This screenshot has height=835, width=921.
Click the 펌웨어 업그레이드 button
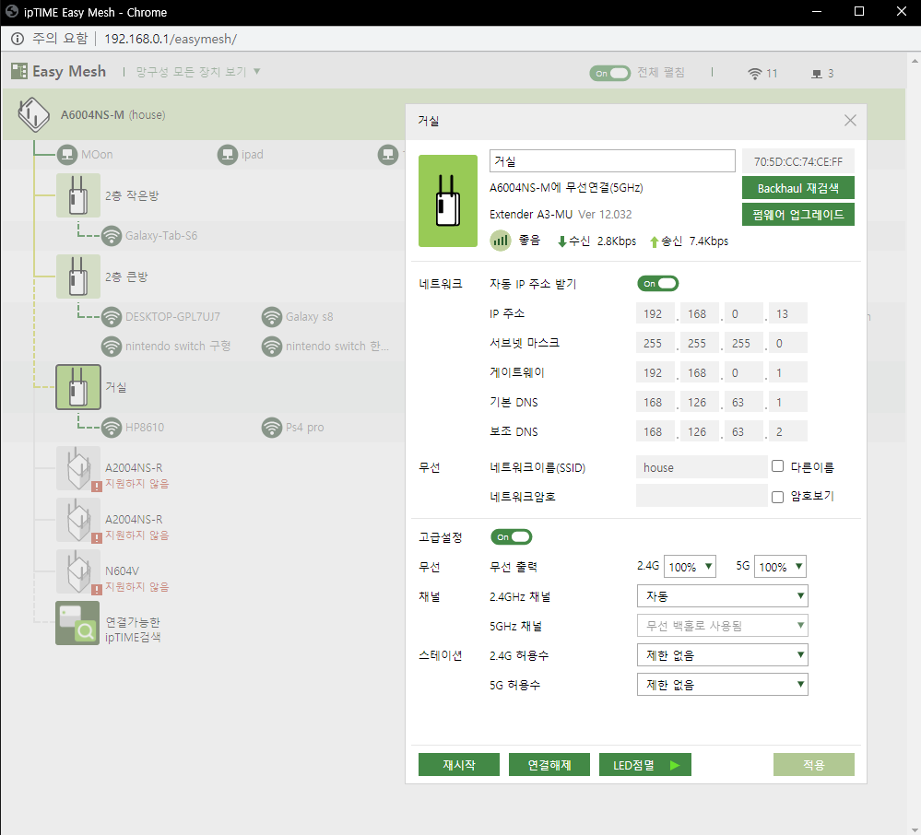tap(798, 215)
